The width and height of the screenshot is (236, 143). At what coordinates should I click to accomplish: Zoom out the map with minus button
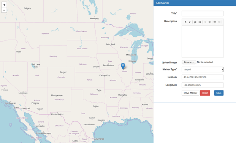pyautogui.click(x=4, y=10)
